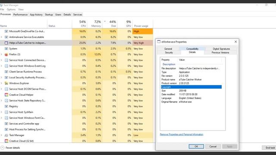Switch to the Task Manager Details tab
Viewport: 276px width, 155px height.
pos(67,15)
